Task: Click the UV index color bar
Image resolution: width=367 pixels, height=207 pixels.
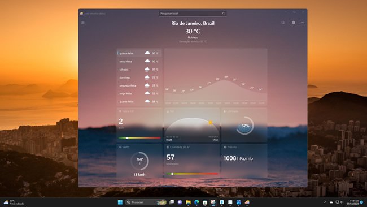Action: pos(139,138)
